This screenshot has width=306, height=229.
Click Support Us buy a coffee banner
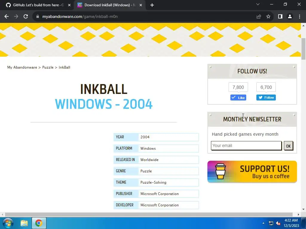point(252,172)
